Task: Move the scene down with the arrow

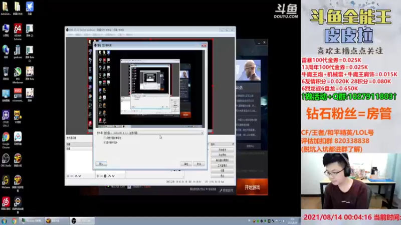Action: 80,176
